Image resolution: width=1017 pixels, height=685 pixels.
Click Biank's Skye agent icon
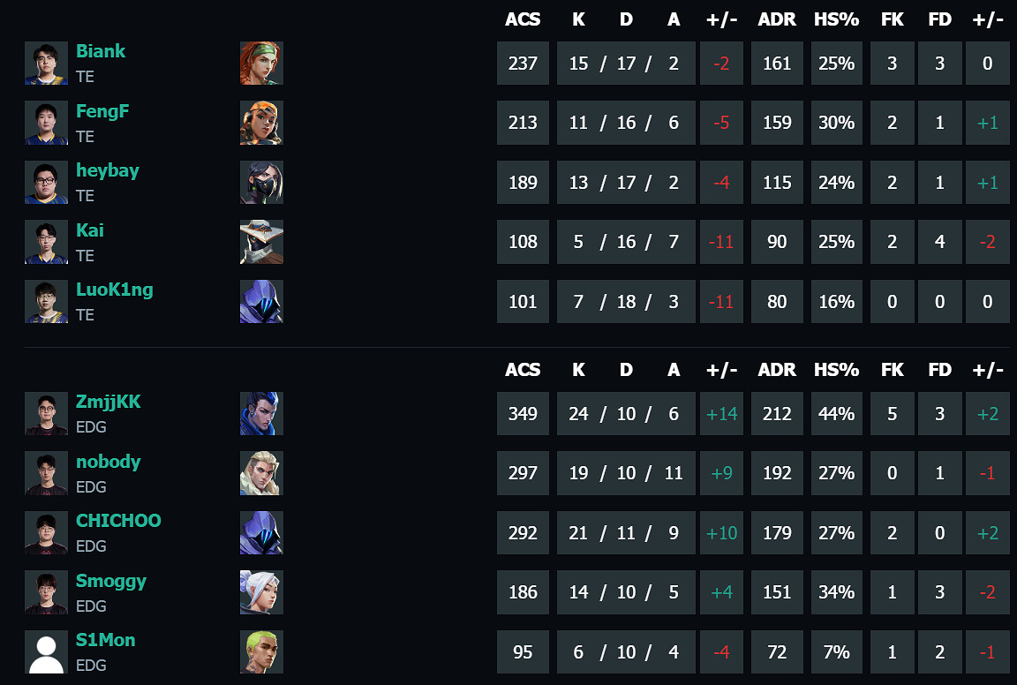[261, 64]
